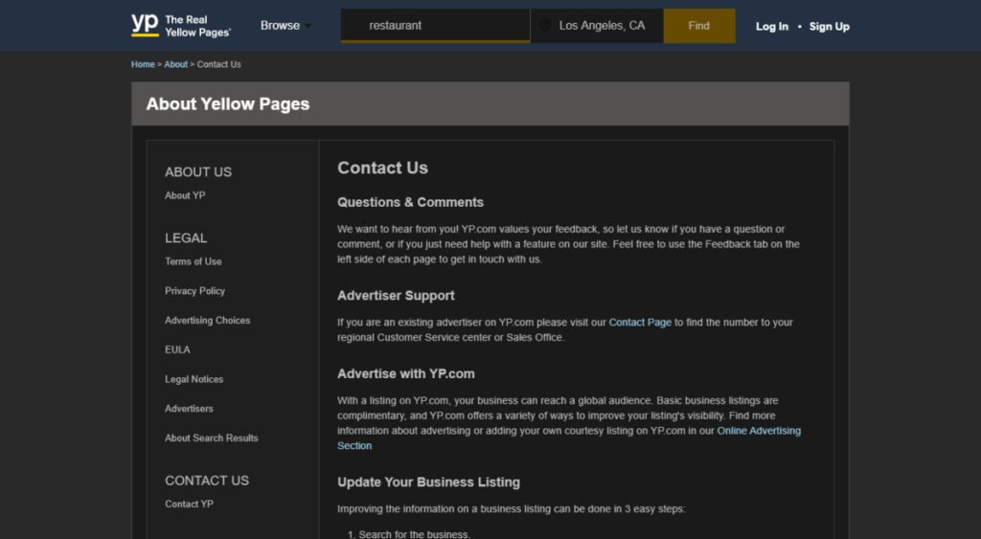Screen dimensions: 981x539
Task: Follow the Online Advertising Section link
Action: [x=759, y=431]
